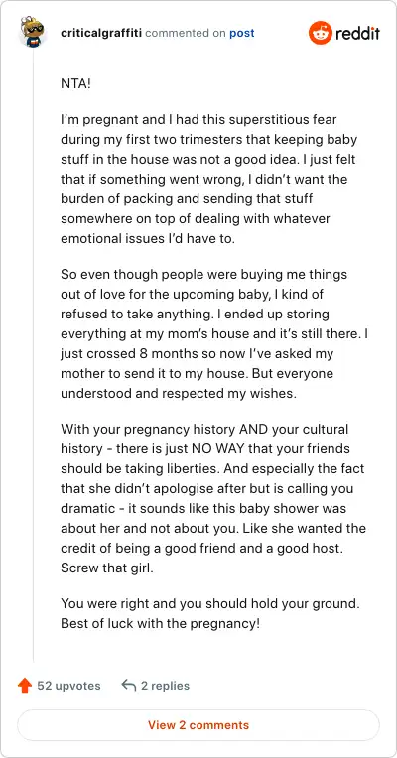
Task: Click the paragraph starting "So even though people"
Action: [214, 333]
